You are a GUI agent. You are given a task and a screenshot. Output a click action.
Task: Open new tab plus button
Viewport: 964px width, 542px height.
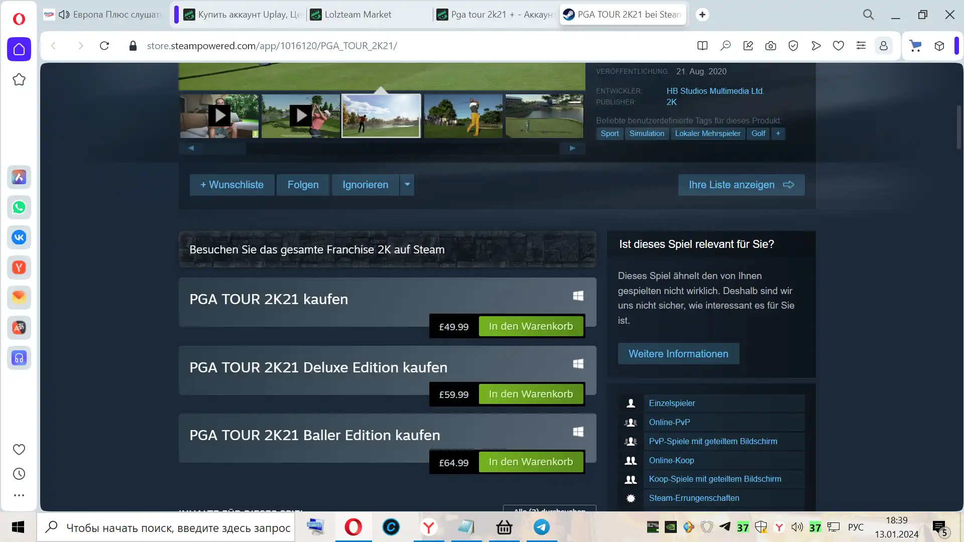pos(702,15)
